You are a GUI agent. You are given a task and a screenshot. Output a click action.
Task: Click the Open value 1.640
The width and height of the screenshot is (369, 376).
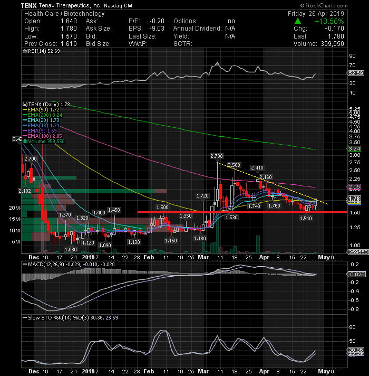tap(69, 21)
